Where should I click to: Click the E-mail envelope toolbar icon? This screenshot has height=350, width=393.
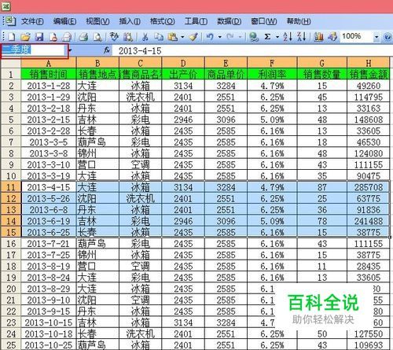(x=67, y=37)
